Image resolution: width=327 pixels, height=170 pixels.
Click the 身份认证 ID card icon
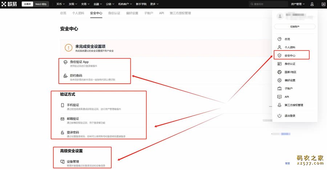point(279,64)
